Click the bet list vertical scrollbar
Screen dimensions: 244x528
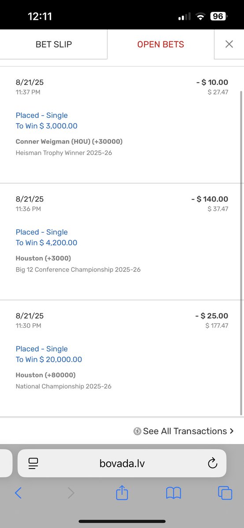[241, 253]
